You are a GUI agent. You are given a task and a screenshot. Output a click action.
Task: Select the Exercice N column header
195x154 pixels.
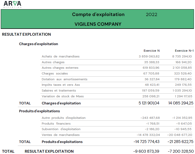point(151,51)
